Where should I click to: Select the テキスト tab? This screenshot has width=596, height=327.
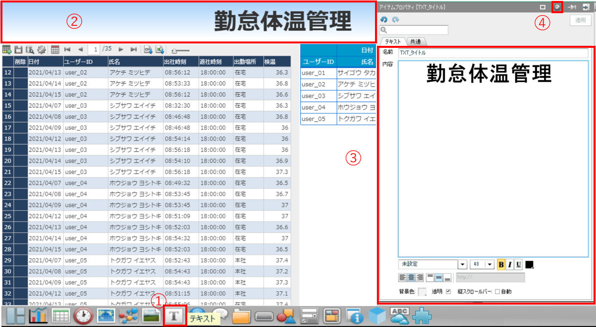pyautogui.click(x=393, y=41)
